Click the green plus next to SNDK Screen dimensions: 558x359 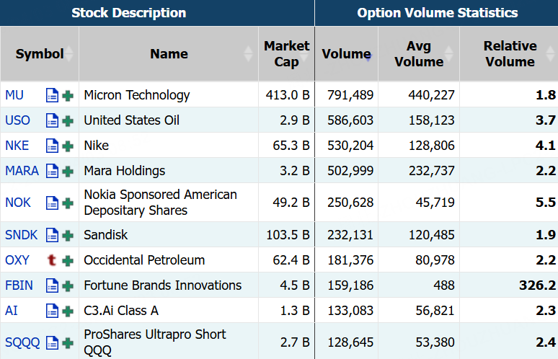click(68, 235)
